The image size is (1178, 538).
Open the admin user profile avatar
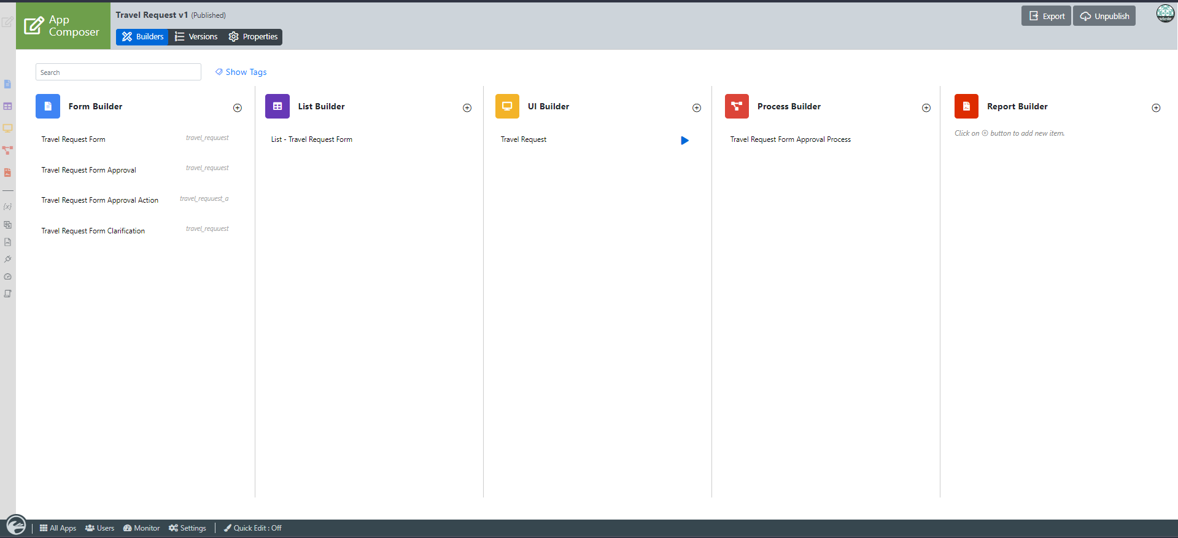(1164, 14)
